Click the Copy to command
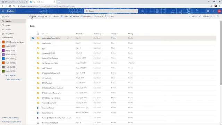The width and height of the screenshot is (222, 125). click(x=110, y=16)
